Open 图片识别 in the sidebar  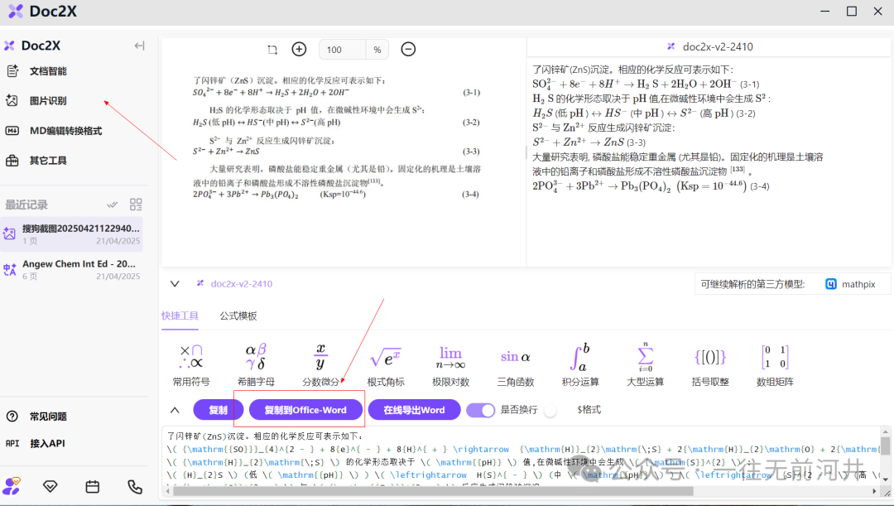(48, 101)
